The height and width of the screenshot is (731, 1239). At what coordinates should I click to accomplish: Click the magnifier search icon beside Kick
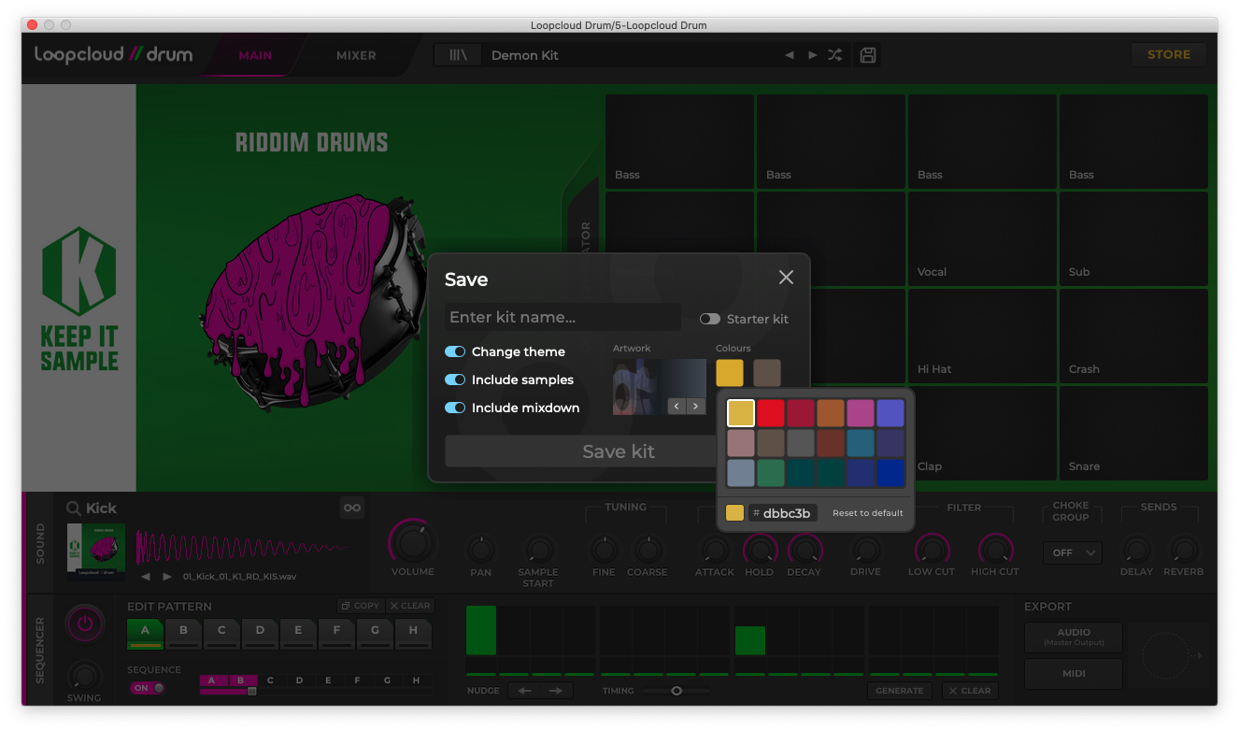pyautogui.click(x=74, y=509)
